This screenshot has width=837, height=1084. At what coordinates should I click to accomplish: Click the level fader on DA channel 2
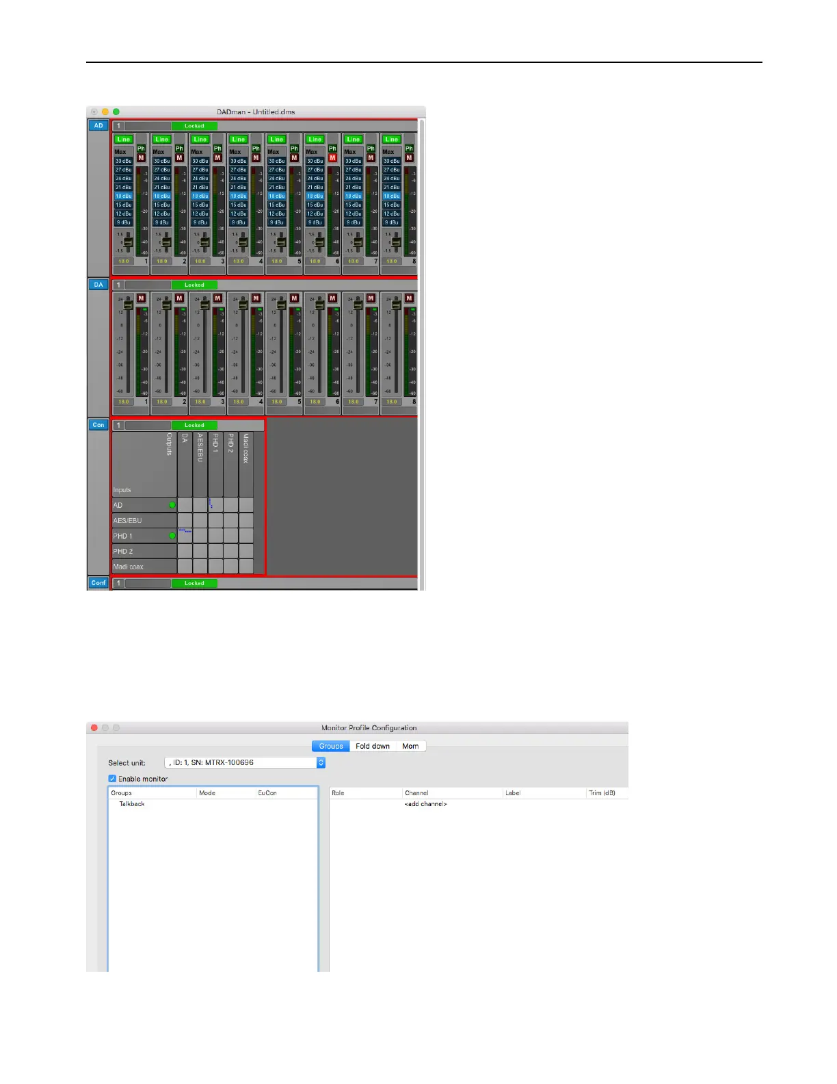pos(166,305)
